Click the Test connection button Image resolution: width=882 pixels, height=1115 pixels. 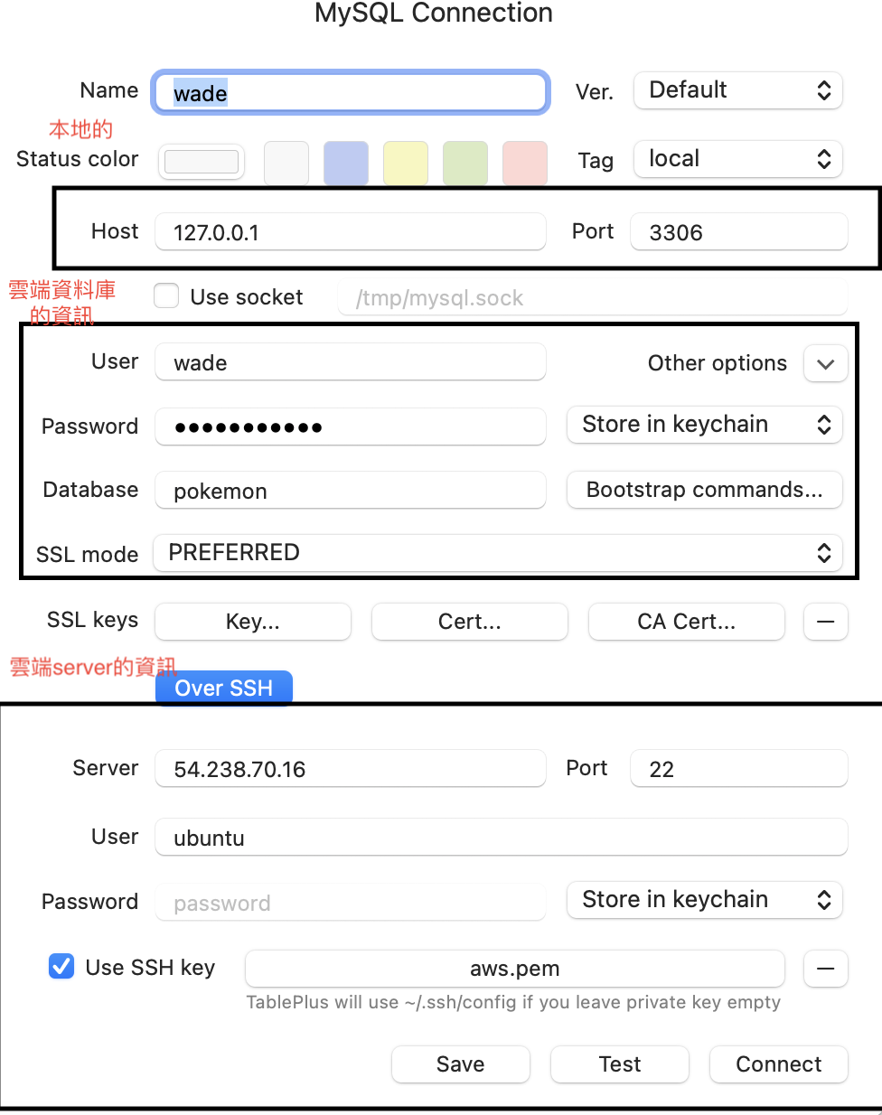(x=619, y=1064)
